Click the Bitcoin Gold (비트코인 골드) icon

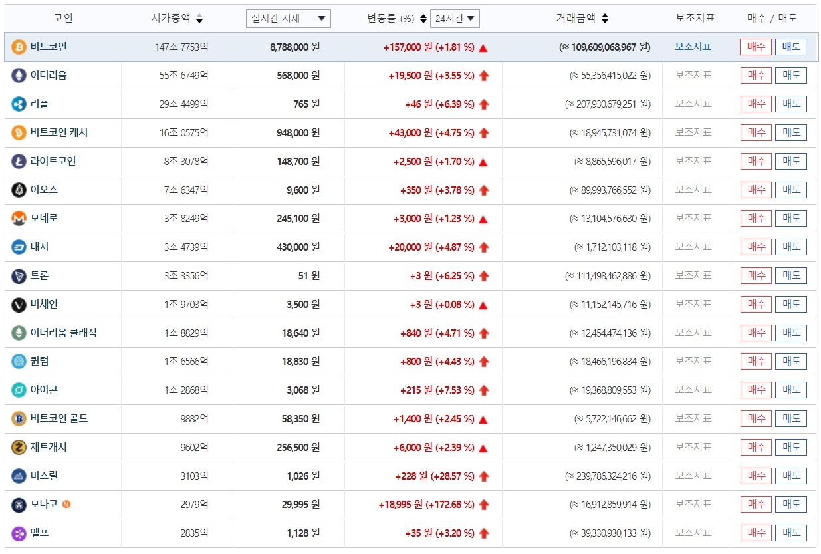pyautogui.click(x=19, y=419)
